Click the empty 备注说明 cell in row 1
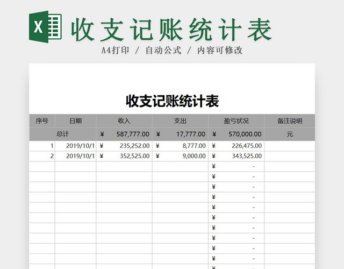344x269 pixels. (290, 146)
